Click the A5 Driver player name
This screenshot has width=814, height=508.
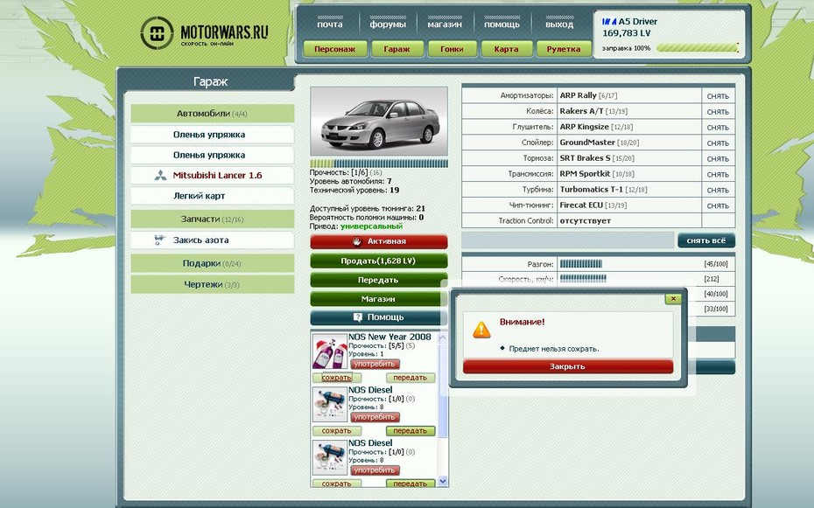point(637,22)
